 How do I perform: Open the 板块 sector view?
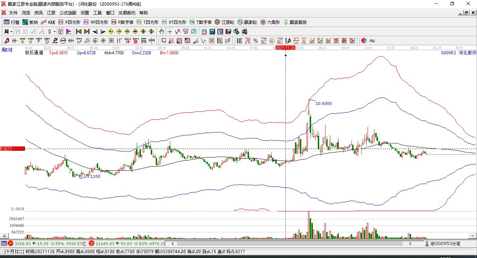(x=30, y=22)
